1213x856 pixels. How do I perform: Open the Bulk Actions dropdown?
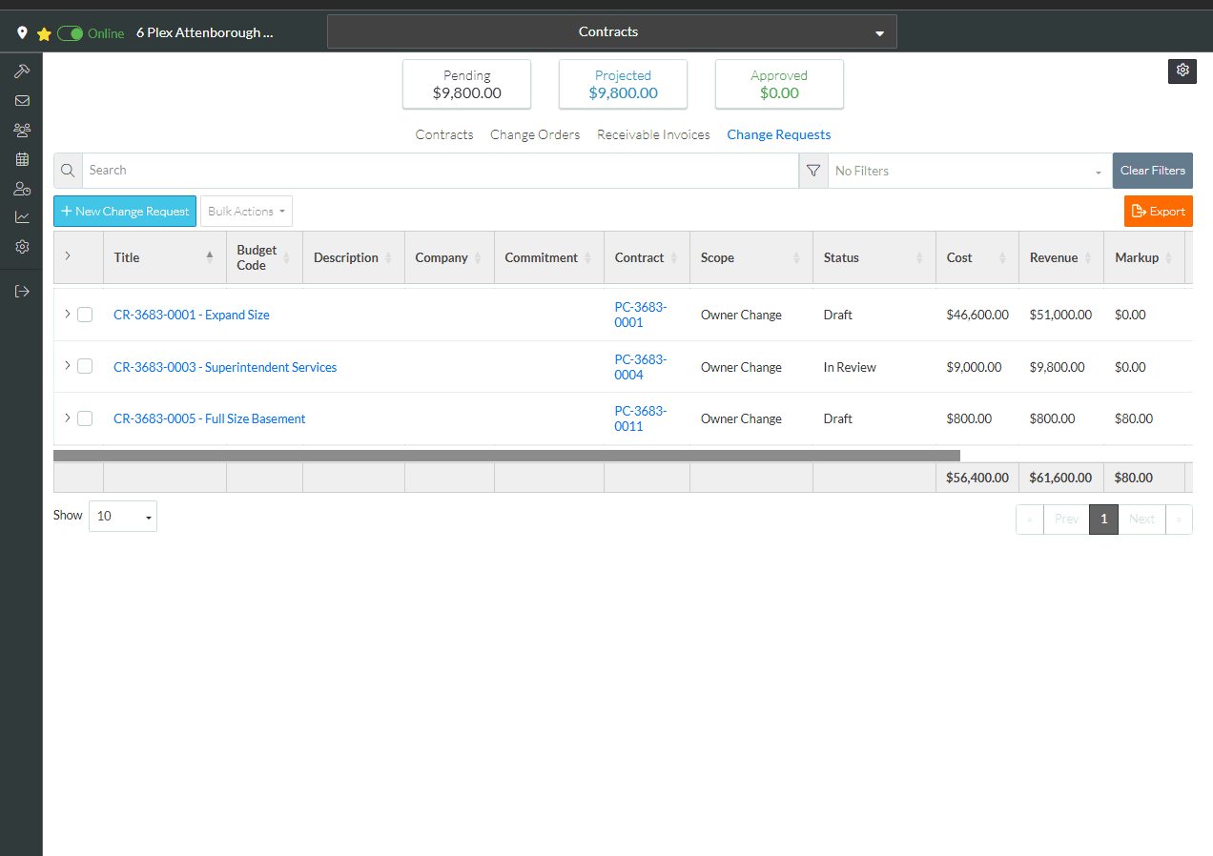tap(246, 212)
